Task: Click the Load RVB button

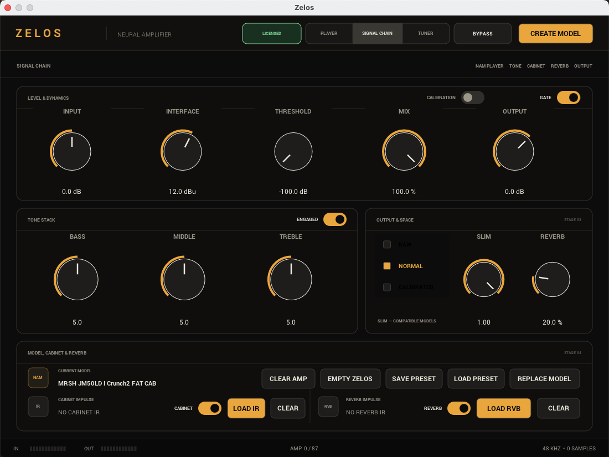Action: (504, 408)
